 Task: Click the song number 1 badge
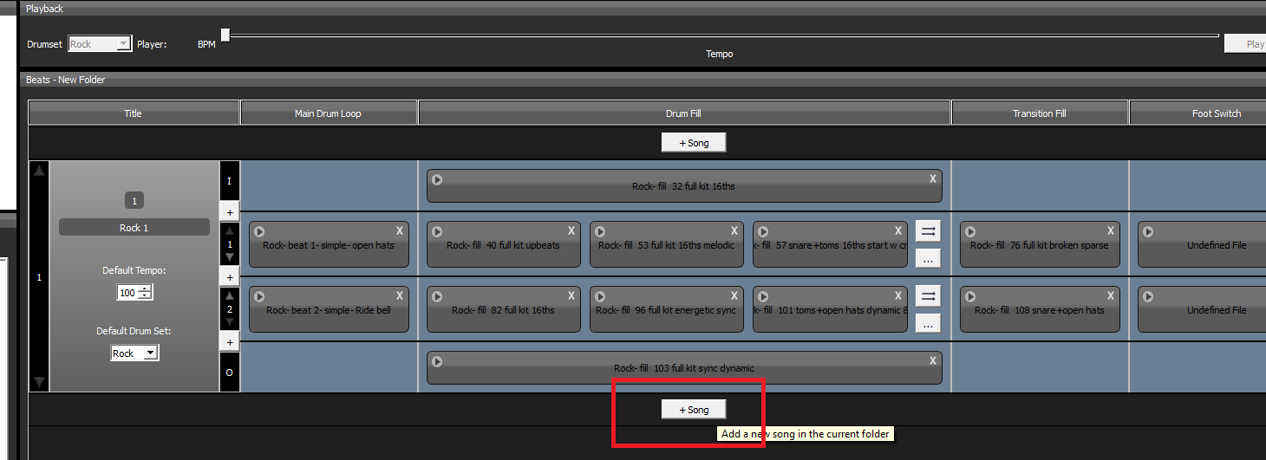pyautogui.click(x=134, y=200)
